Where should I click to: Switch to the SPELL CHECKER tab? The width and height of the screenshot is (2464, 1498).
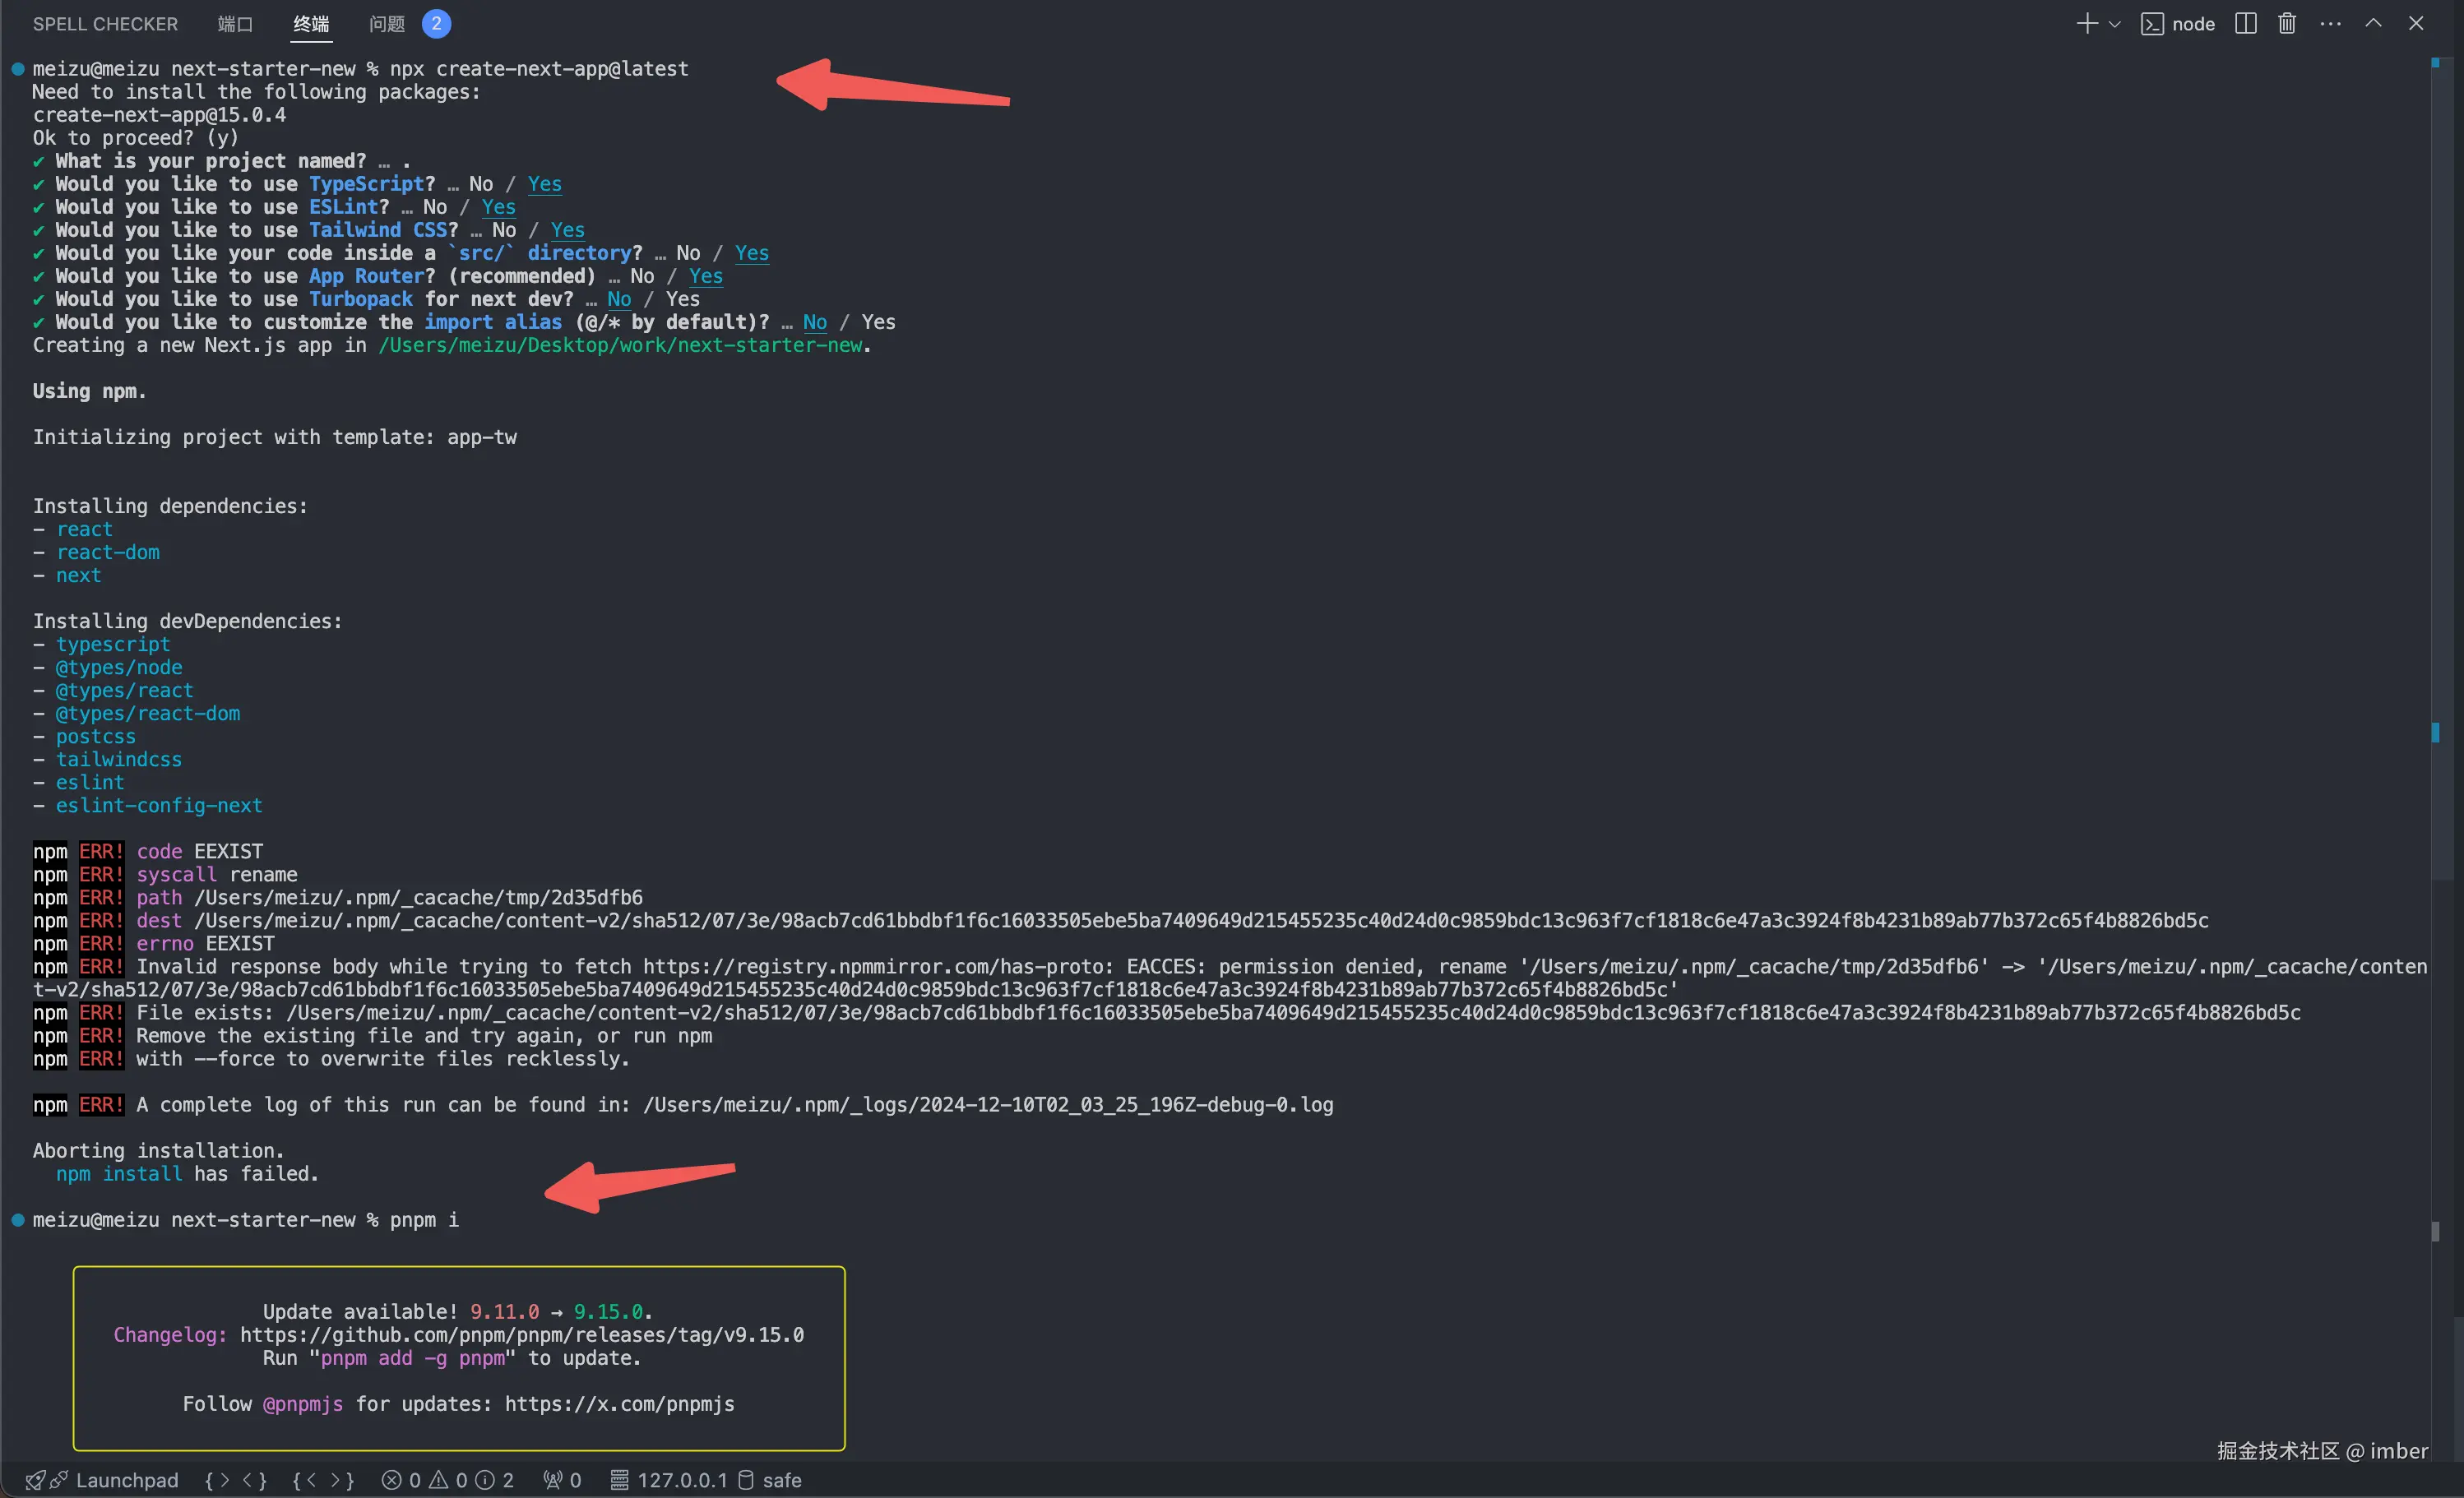[x=105, y=24]
